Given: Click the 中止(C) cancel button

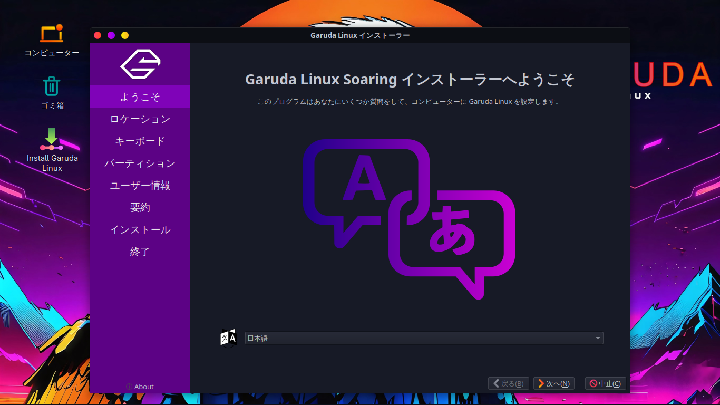Looking at the screenshot, I should [606, 383].
